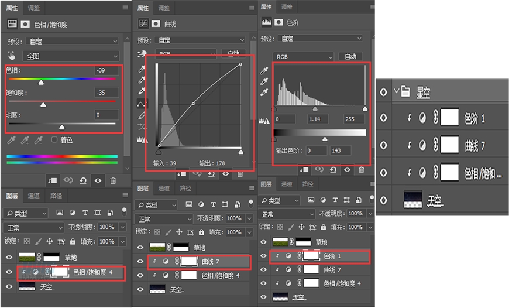509x308 pixels.
Task: Hide the 色相/饱和... layer inside 星空 group
Action: [383, 173]
